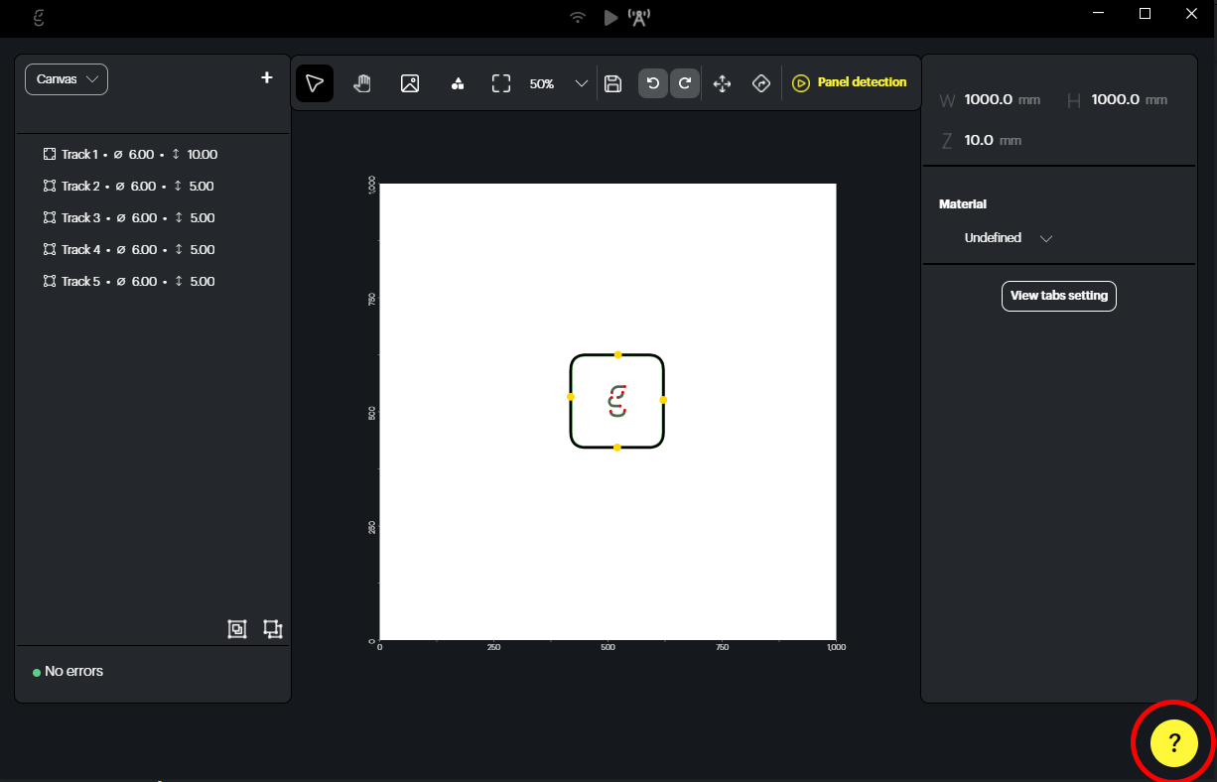Start Panel detection
This screenshot has height=782, width=1217.
coord(850,83)
